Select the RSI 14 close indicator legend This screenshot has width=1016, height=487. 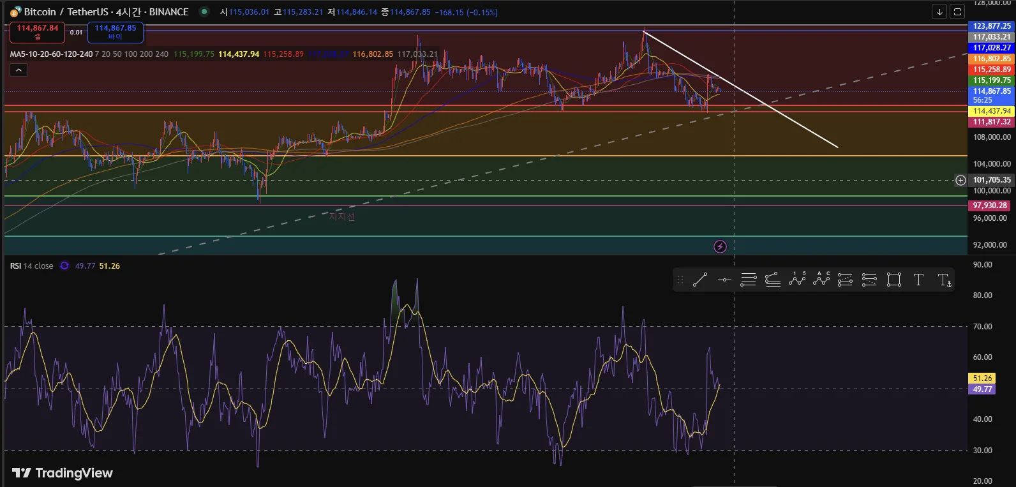click(32, 266)
